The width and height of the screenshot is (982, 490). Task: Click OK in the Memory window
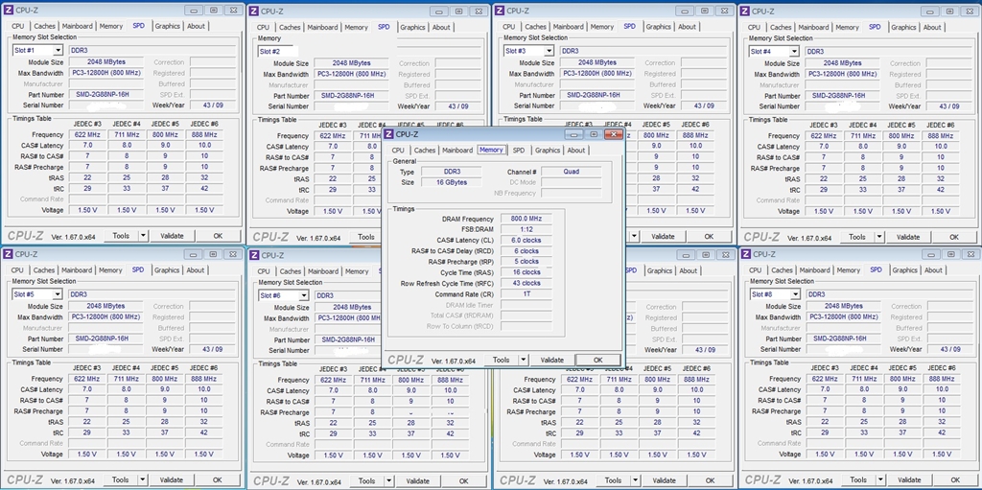[x=598, y=360]
